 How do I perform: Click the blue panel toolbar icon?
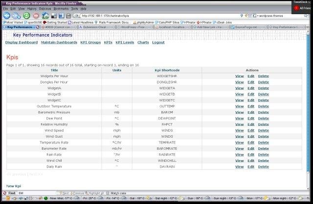61,16
